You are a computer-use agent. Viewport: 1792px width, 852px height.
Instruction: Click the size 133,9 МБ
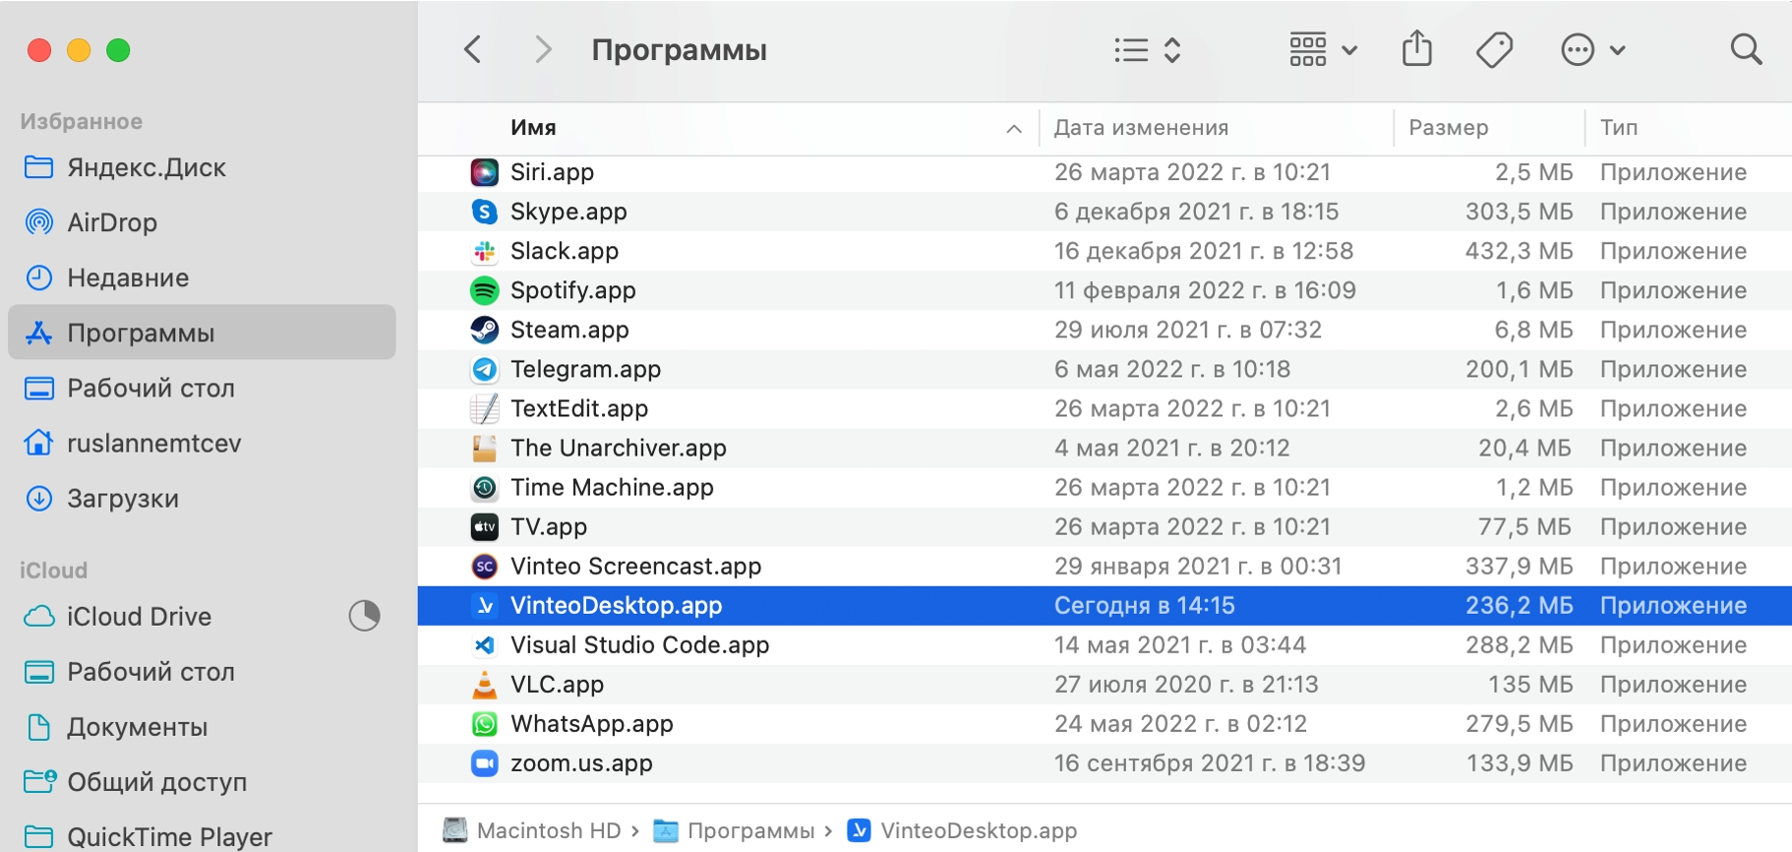[x=1520, y=762]
